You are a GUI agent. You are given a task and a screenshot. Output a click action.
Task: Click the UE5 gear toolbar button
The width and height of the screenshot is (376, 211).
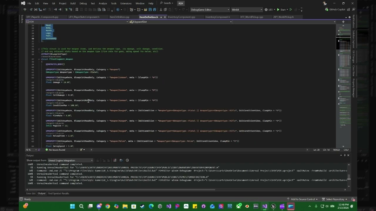pos(268,10)
